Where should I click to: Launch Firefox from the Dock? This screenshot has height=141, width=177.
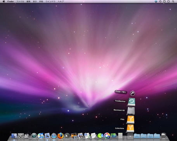[61, 136]
